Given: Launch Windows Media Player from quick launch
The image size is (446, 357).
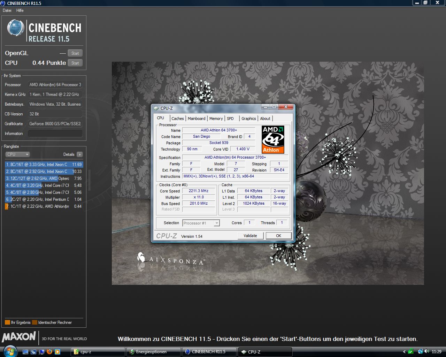Looking at the screenshot, I should (x=57, y=352).
